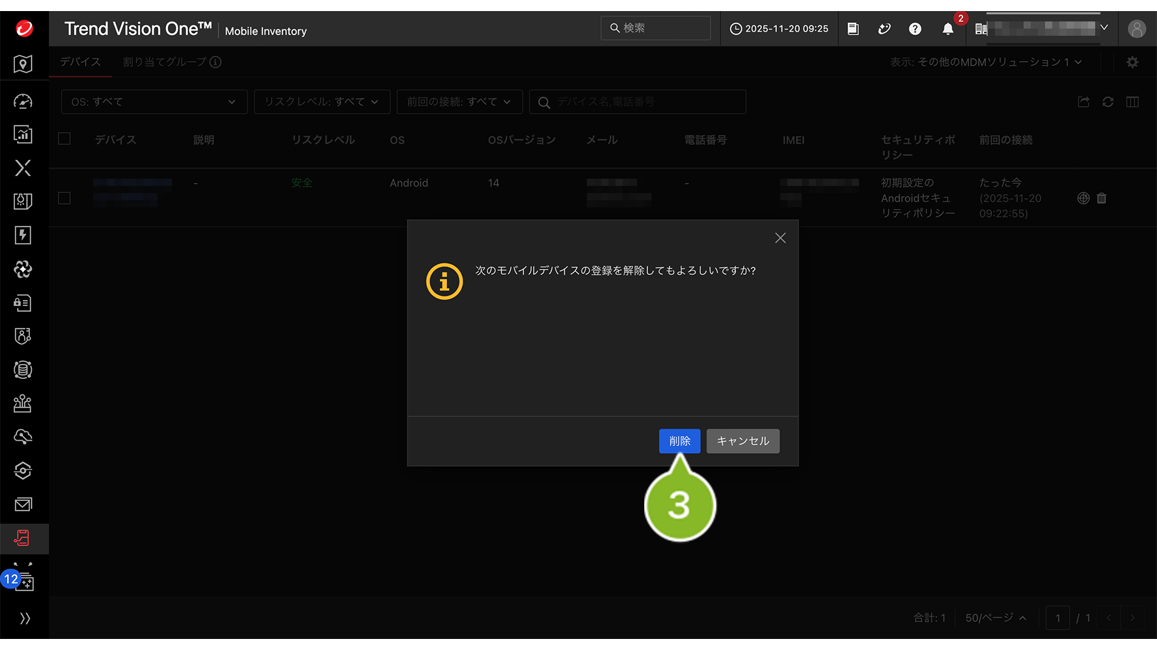Check the Android device row checkbox
Viewport: 1157px width, 650px height.
(64, 198)
